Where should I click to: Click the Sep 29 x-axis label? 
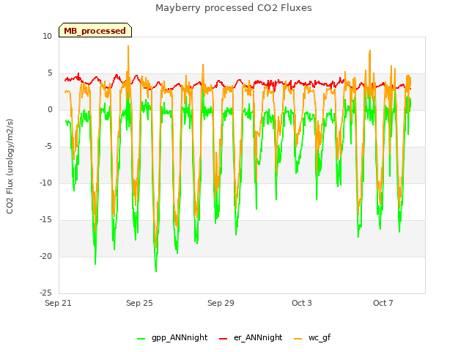point(221,303)
